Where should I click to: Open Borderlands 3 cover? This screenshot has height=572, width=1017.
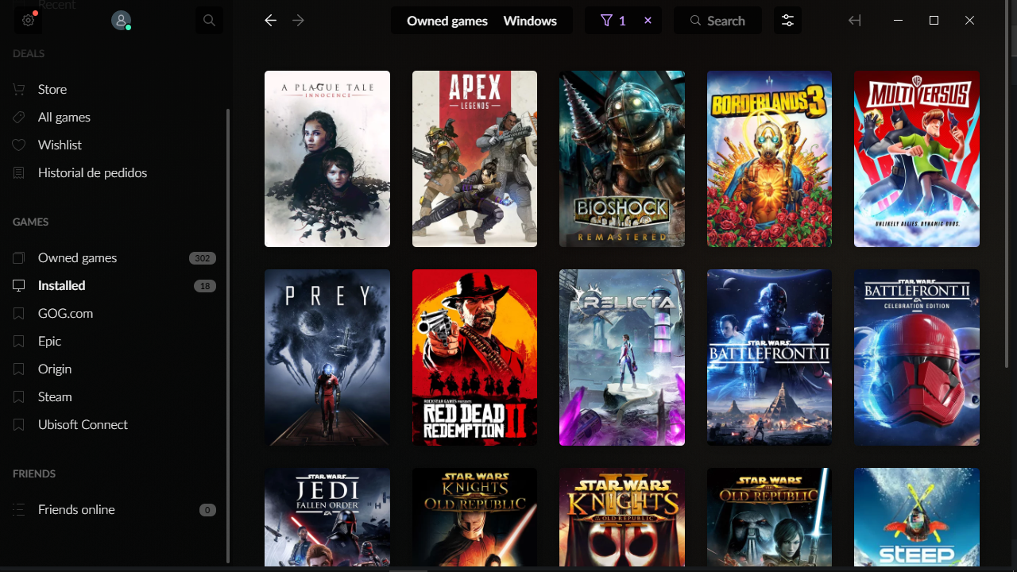coord(769,159)
